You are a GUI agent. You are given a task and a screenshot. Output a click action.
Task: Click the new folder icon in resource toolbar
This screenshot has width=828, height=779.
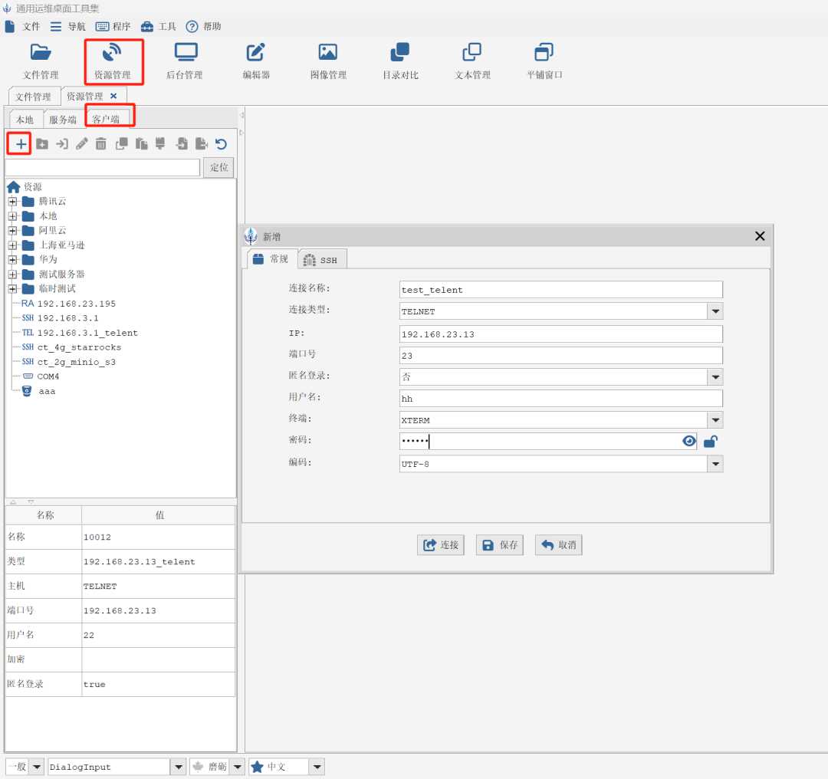[x=42, y=143]
